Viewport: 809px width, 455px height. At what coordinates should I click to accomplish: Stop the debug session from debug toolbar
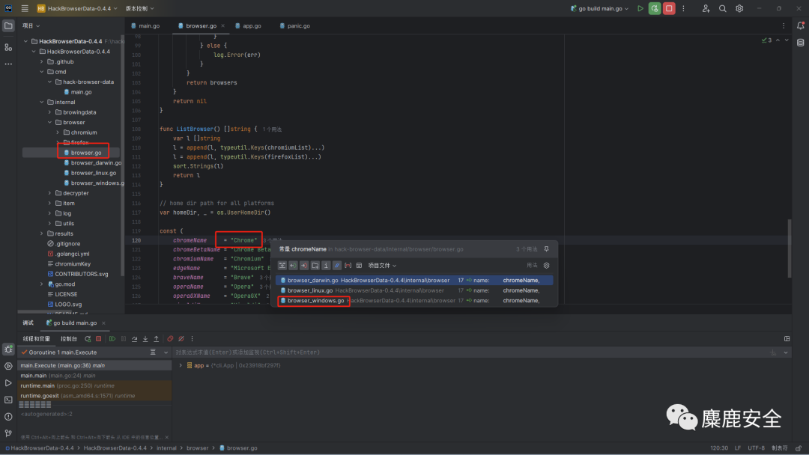(x=99, y=338)
